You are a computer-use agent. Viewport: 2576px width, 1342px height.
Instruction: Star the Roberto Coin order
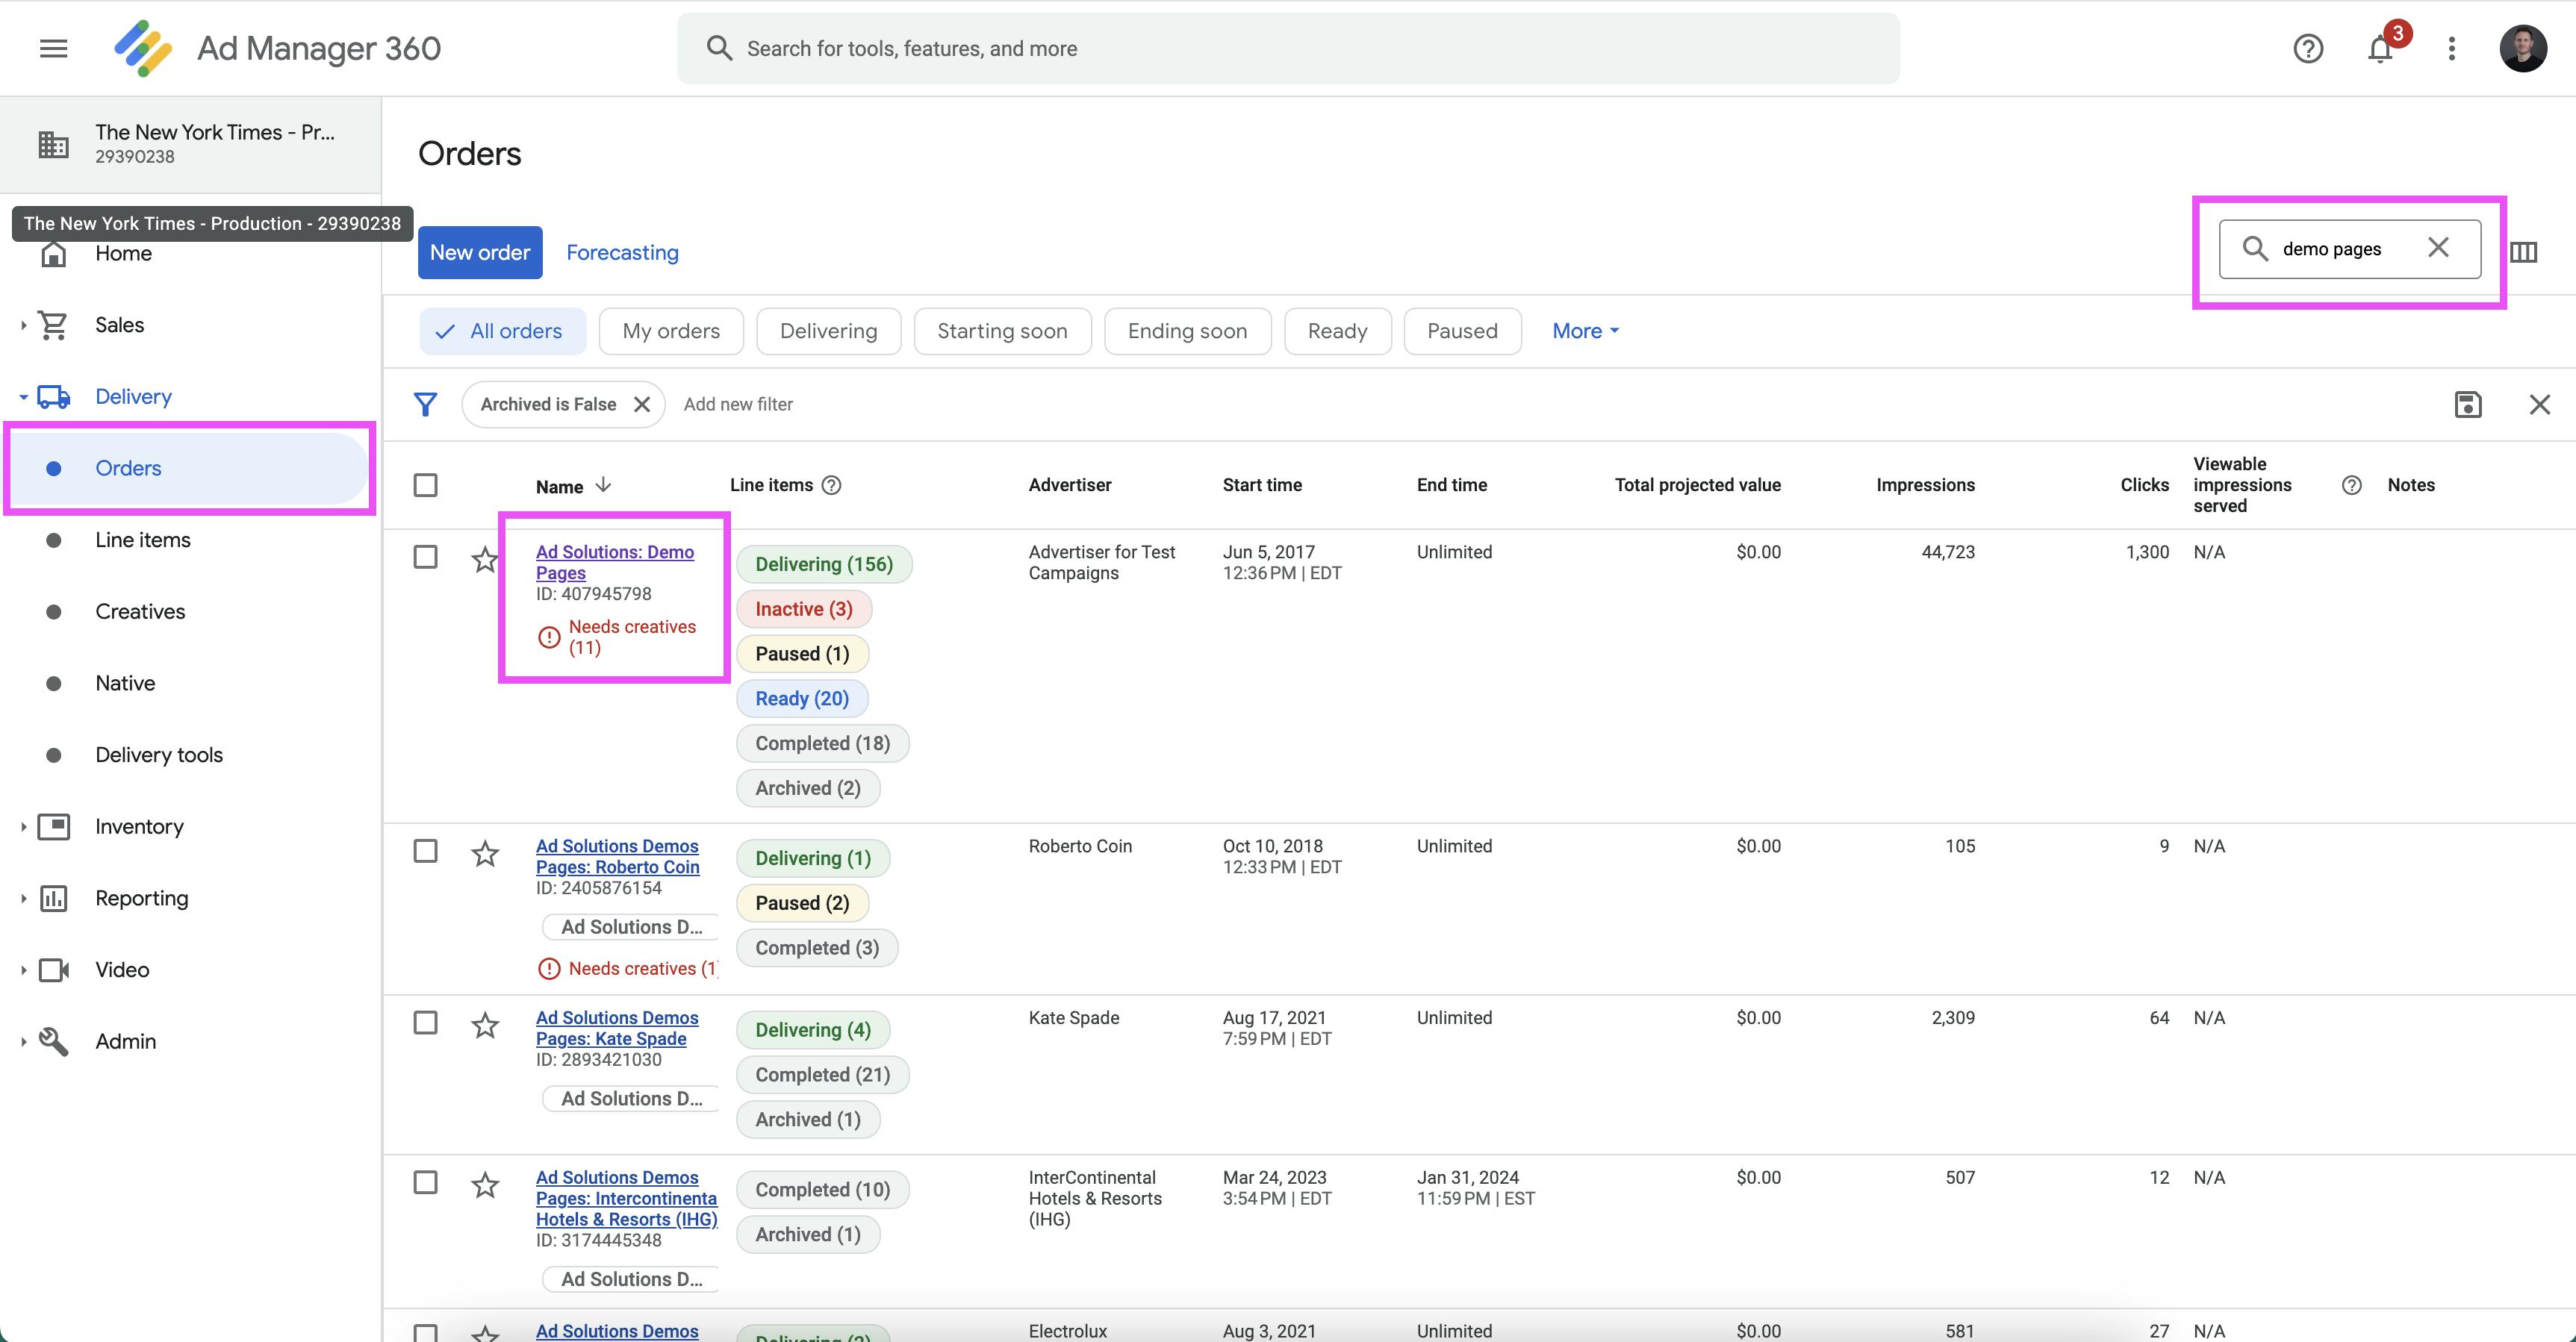[x=485, y=853]
